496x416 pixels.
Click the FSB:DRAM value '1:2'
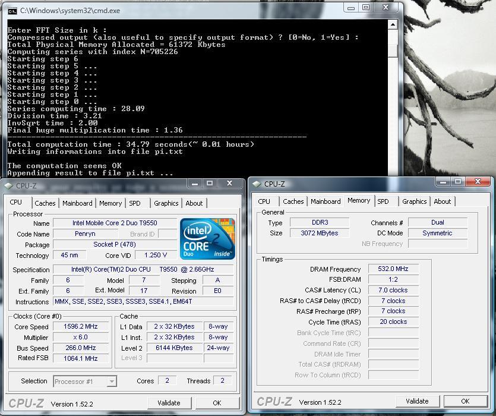pyautogui.click(x=393, y=279)
